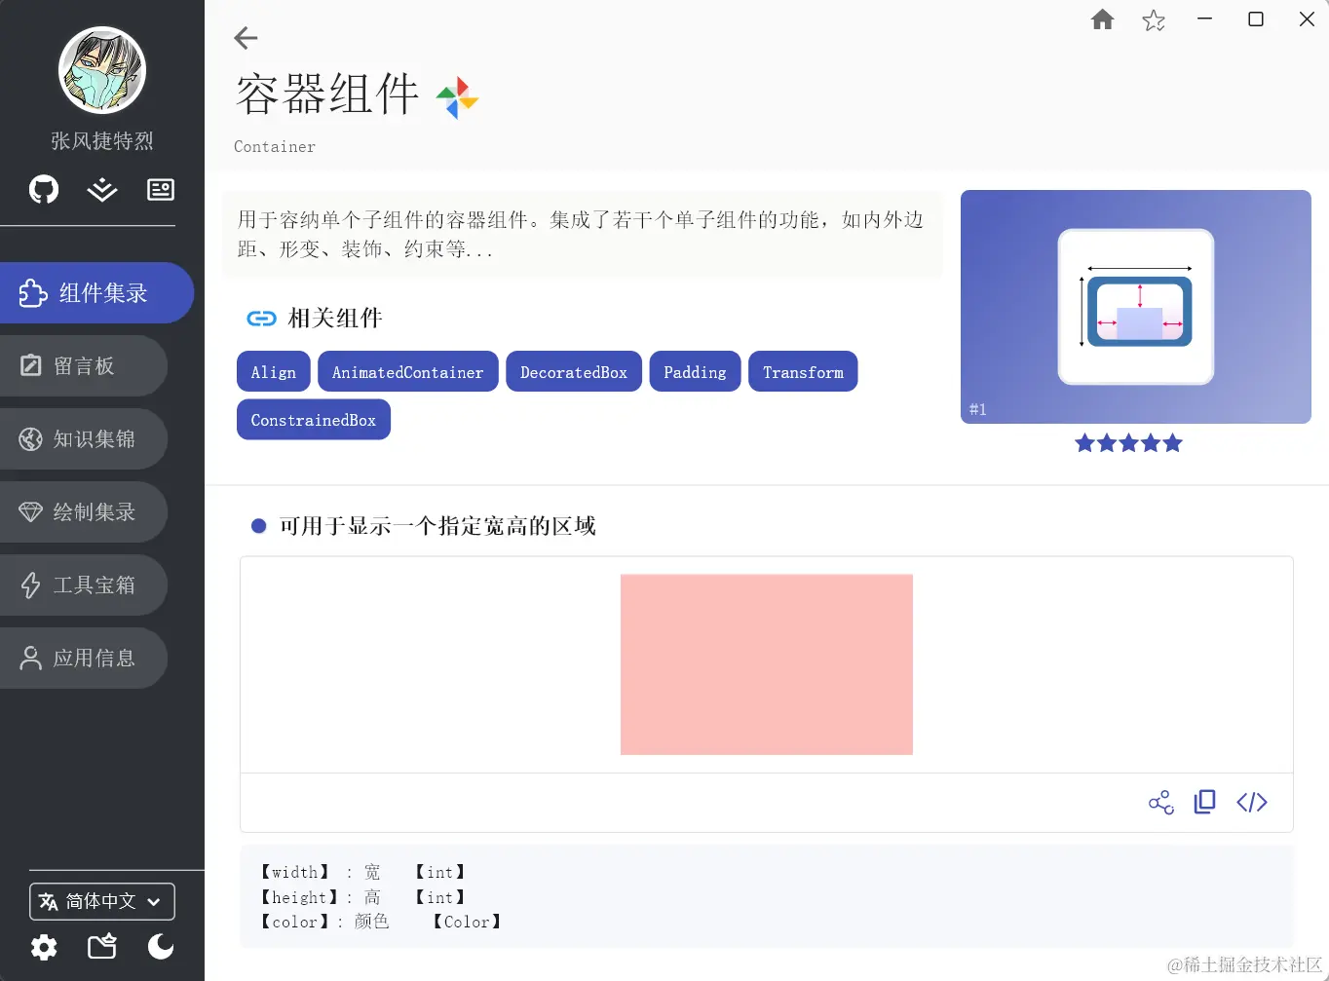Select the 组件集录 sidebar tab
1329x981 pixels.
(x=96, y=292)
